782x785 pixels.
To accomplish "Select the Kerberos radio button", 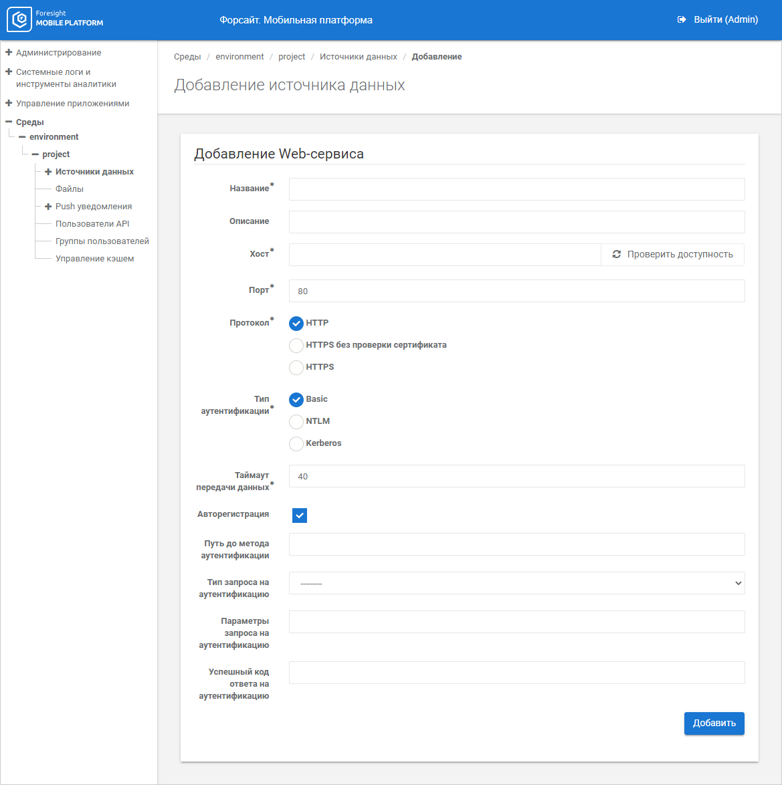I will coord(296,444).
